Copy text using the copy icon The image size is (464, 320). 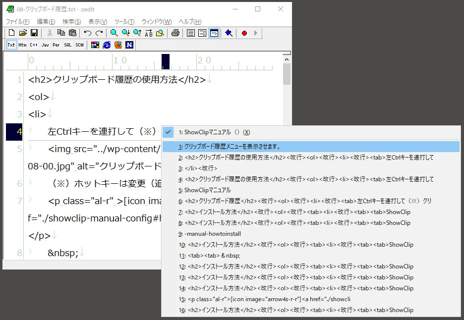click(60, 33)
